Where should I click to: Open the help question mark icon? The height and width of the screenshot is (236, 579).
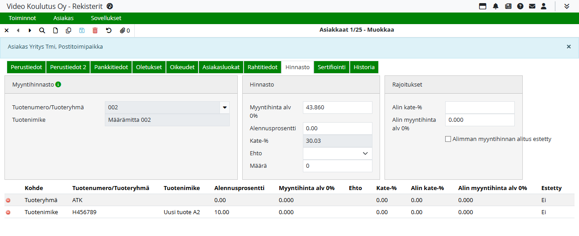(x=520, y=6)
